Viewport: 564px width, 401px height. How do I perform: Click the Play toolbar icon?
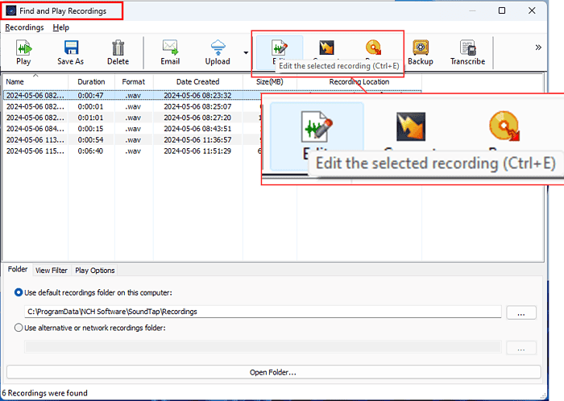click(23, 48)
